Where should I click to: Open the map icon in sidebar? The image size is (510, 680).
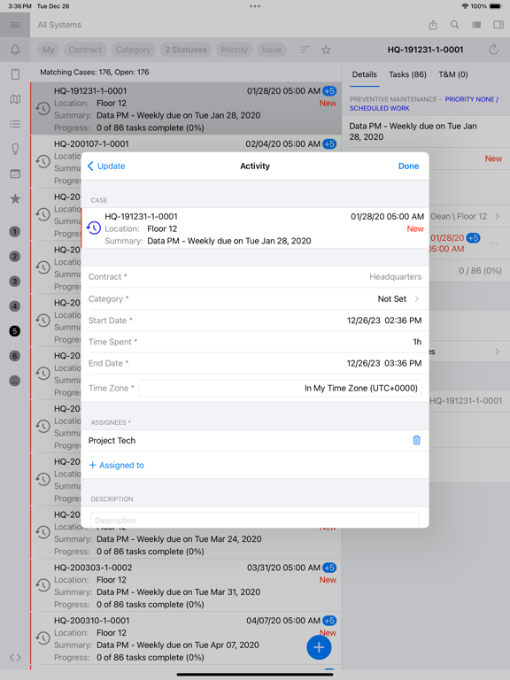15,99
